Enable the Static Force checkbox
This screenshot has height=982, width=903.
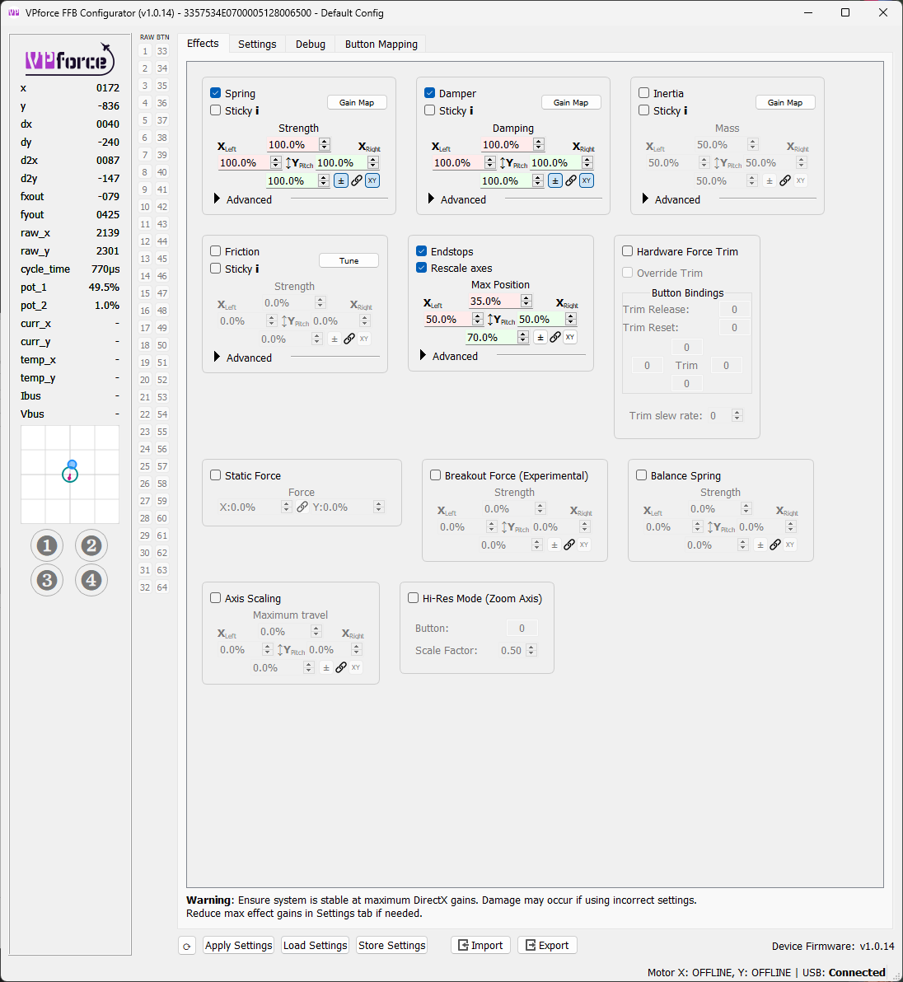[x=215, y=475]
